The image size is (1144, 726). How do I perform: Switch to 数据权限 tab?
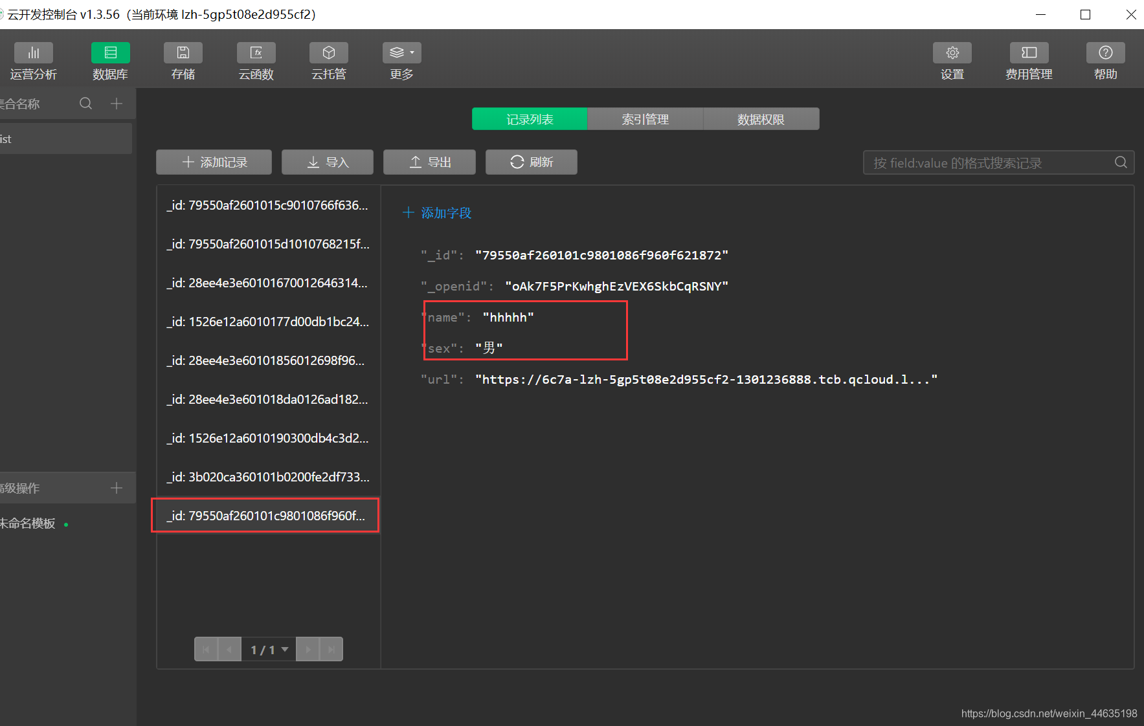[x=761, y=119]
